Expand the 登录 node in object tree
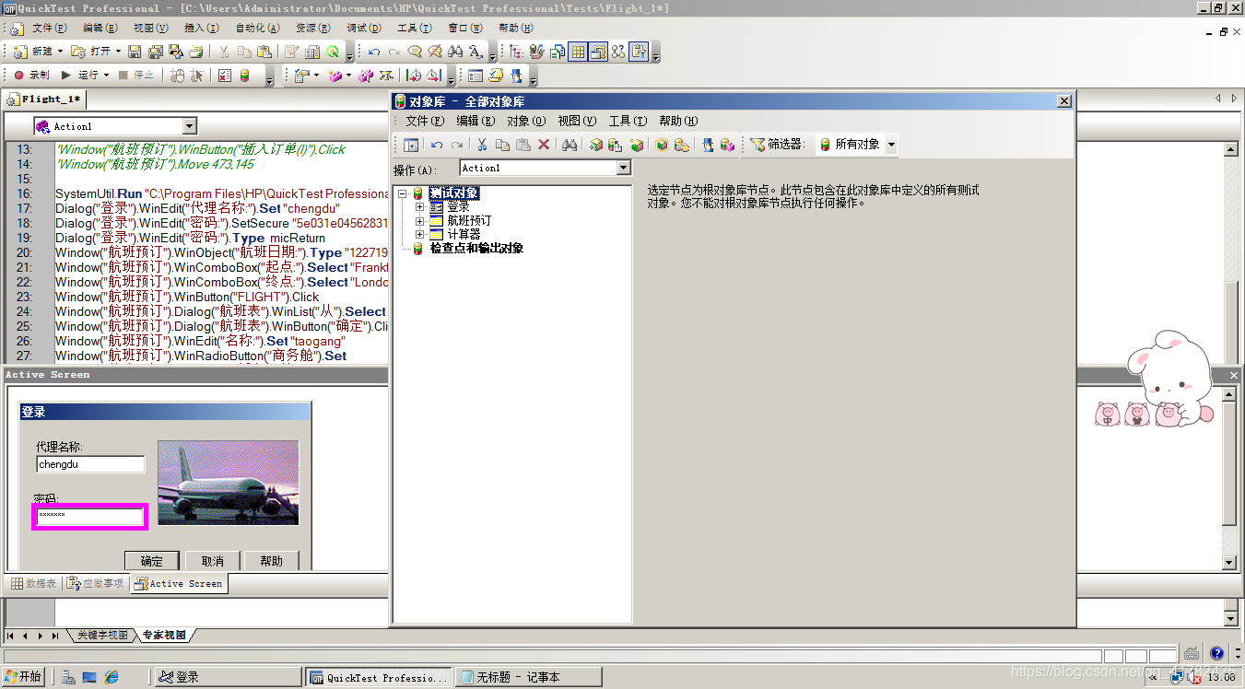This screenshot has width=1245, height=689. pyautogui.click(x=420, y=207)
